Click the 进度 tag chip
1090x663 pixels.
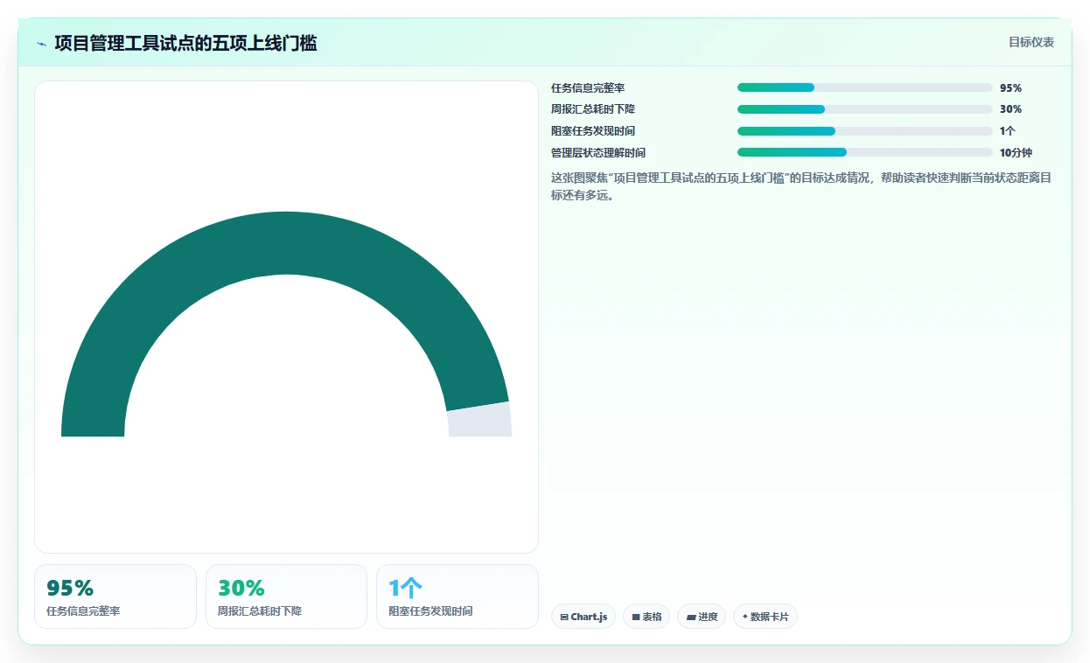click(x=702, y=617)
